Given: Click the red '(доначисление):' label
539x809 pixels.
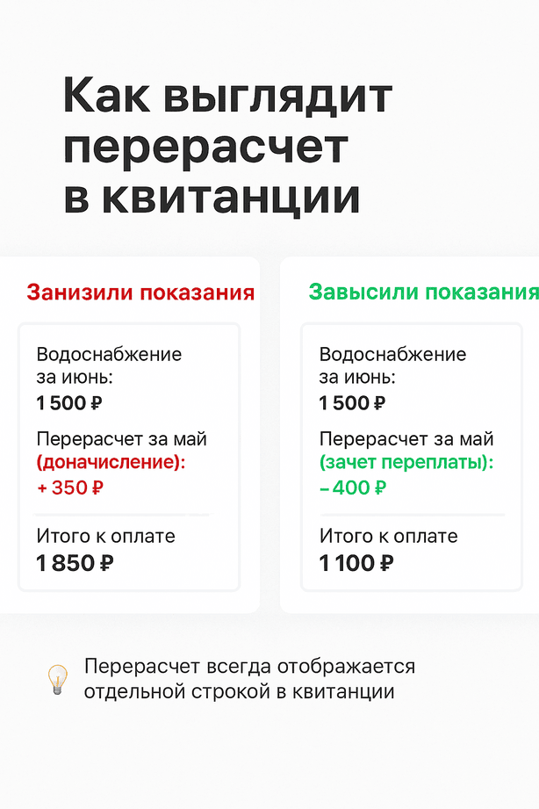Looking at the screenshot, I should pyautogui.click(x=111, y=462).
